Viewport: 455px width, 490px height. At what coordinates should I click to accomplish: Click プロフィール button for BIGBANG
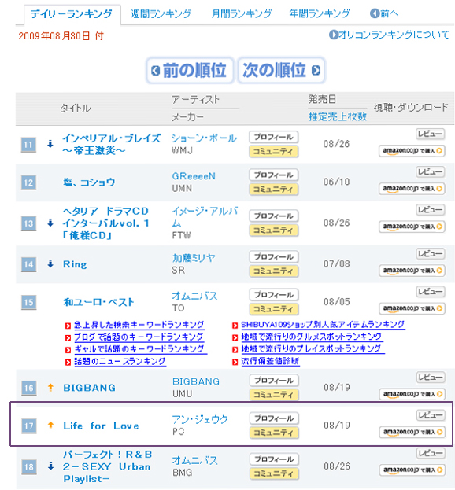[x=274, y=381]
